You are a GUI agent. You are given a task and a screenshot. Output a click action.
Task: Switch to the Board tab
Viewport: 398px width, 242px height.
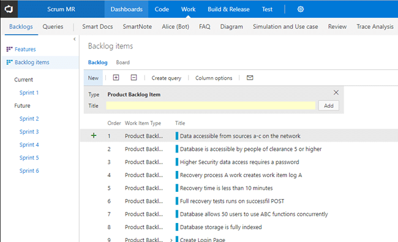(123, 62)
